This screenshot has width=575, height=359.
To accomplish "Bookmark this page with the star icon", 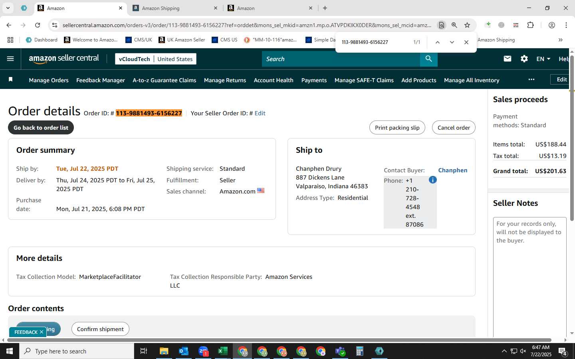I will (x=467, y=25).
